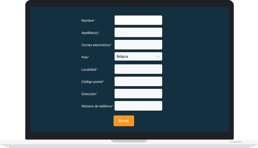
Task: Click the Correo electrónico label
Action: (96, 45)
